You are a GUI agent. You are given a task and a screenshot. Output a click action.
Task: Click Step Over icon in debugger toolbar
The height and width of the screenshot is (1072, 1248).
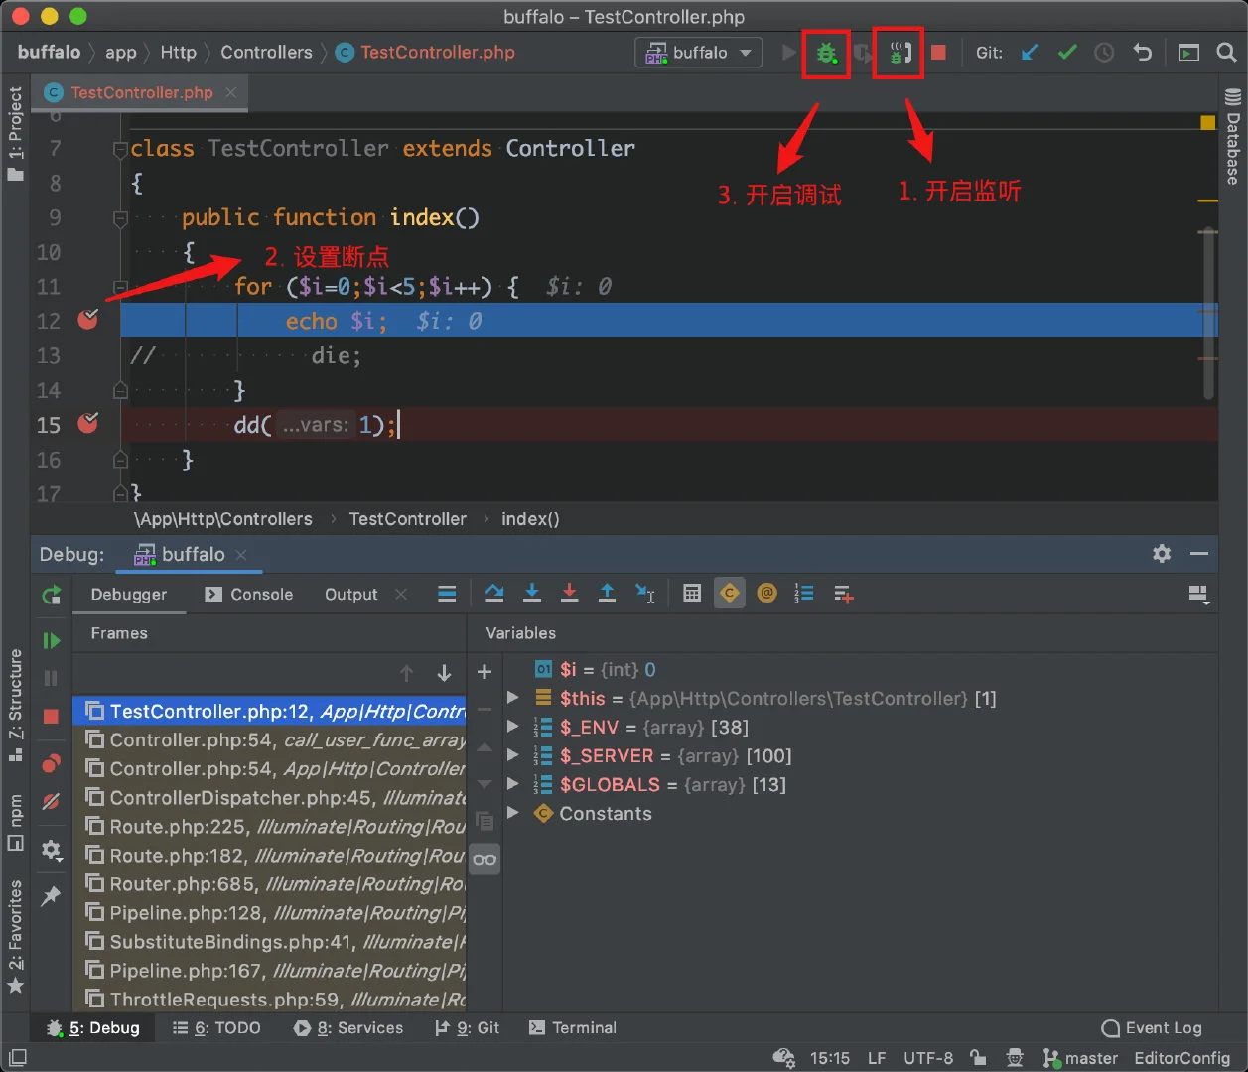click(494, 594)
